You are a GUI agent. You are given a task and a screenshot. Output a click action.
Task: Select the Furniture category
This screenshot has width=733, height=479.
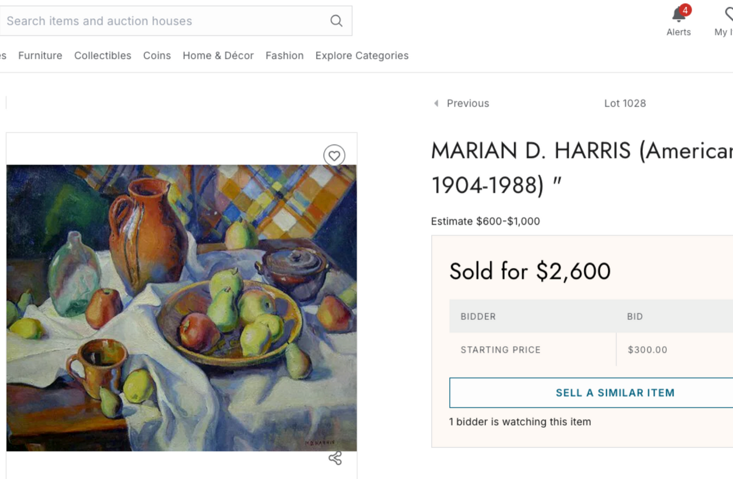pyautogui.click(x=40, y=56)
